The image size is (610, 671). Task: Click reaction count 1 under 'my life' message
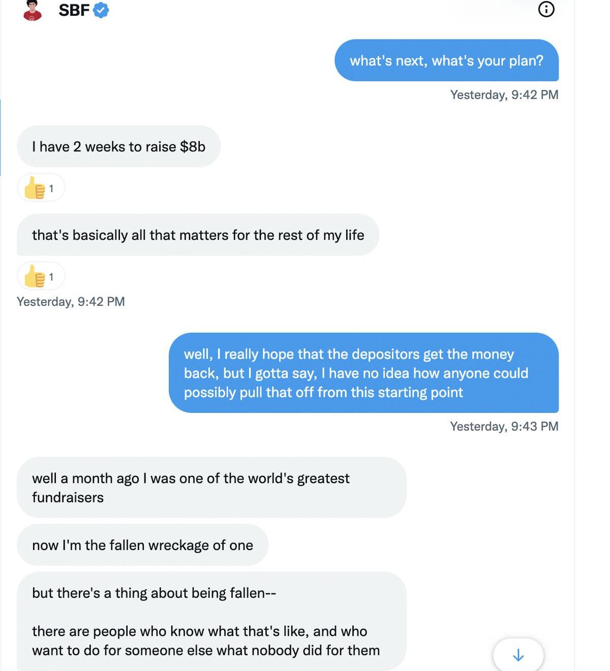tap(51, 277)
